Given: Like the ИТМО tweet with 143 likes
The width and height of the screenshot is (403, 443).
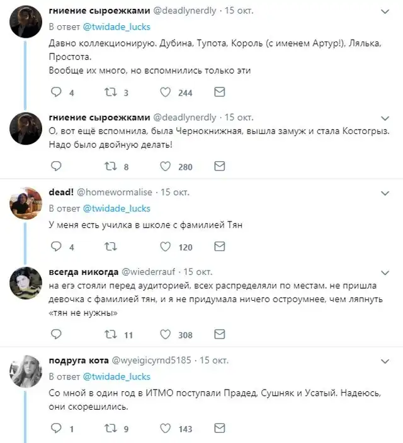Looking at the screenshot, I should click(166, 429).
